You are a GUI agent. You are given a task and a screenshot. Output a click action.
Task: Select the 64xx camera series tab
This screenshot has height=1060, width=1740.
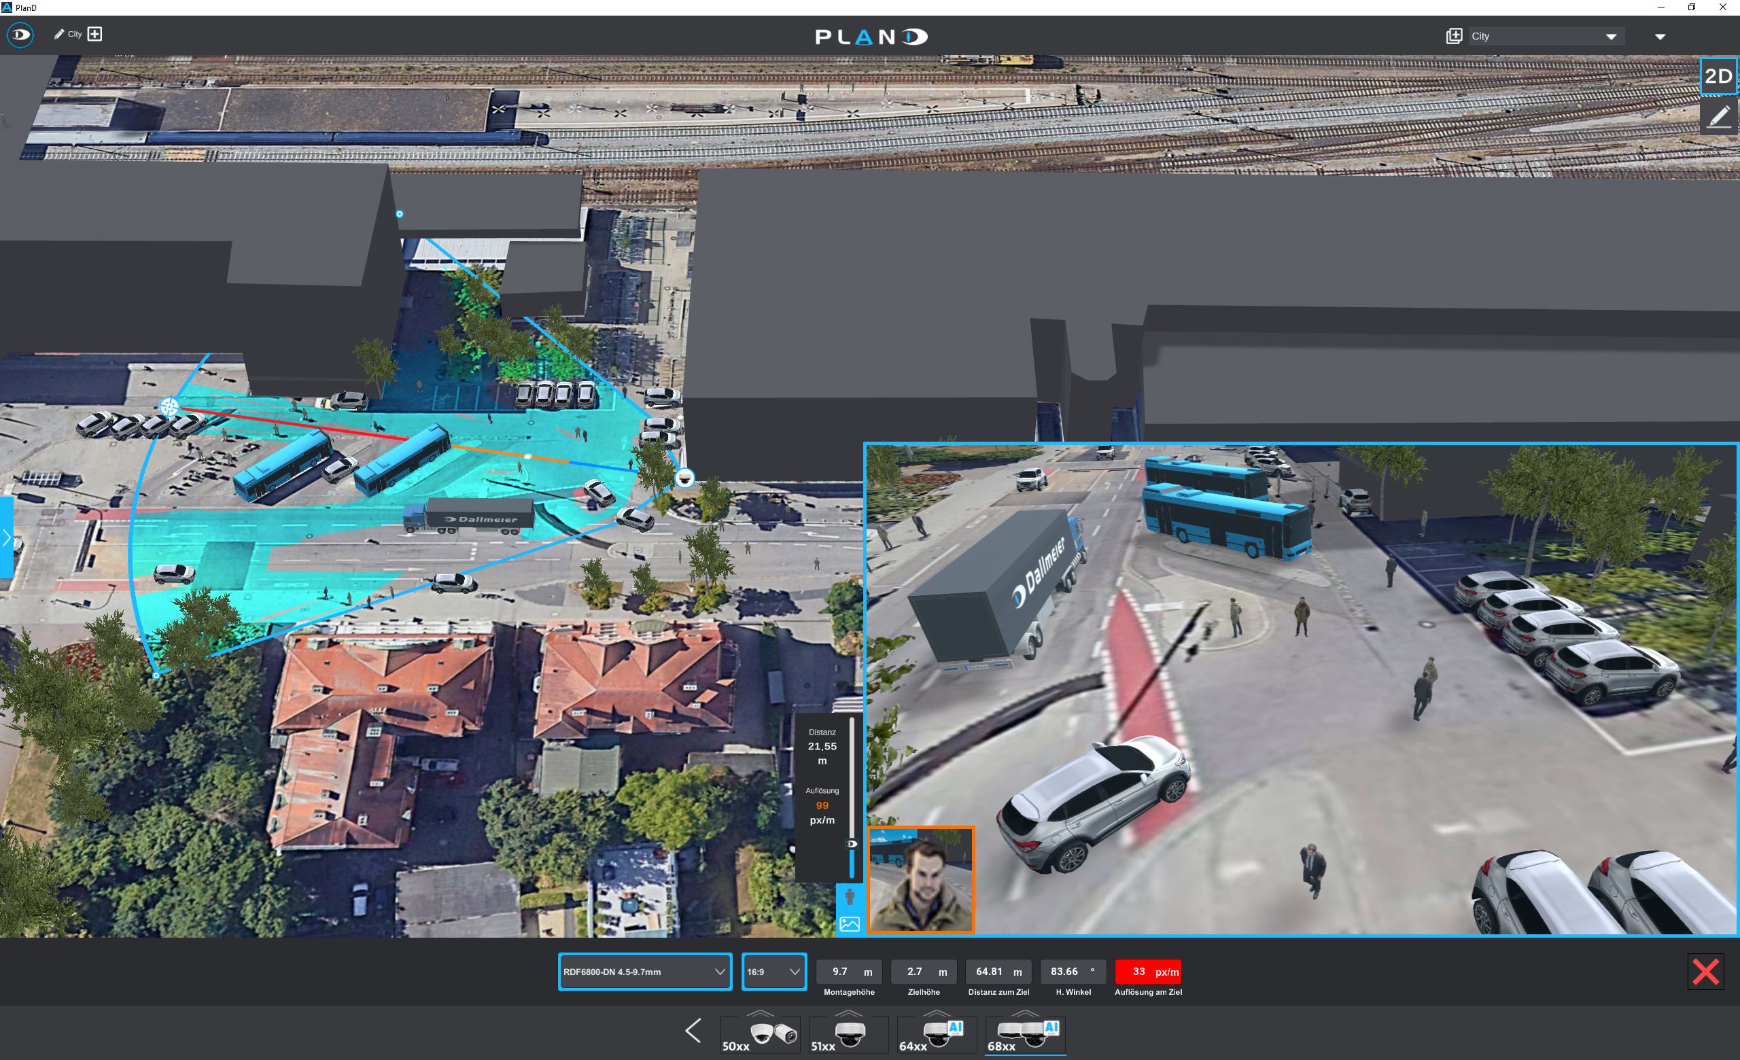[936, 1035]
